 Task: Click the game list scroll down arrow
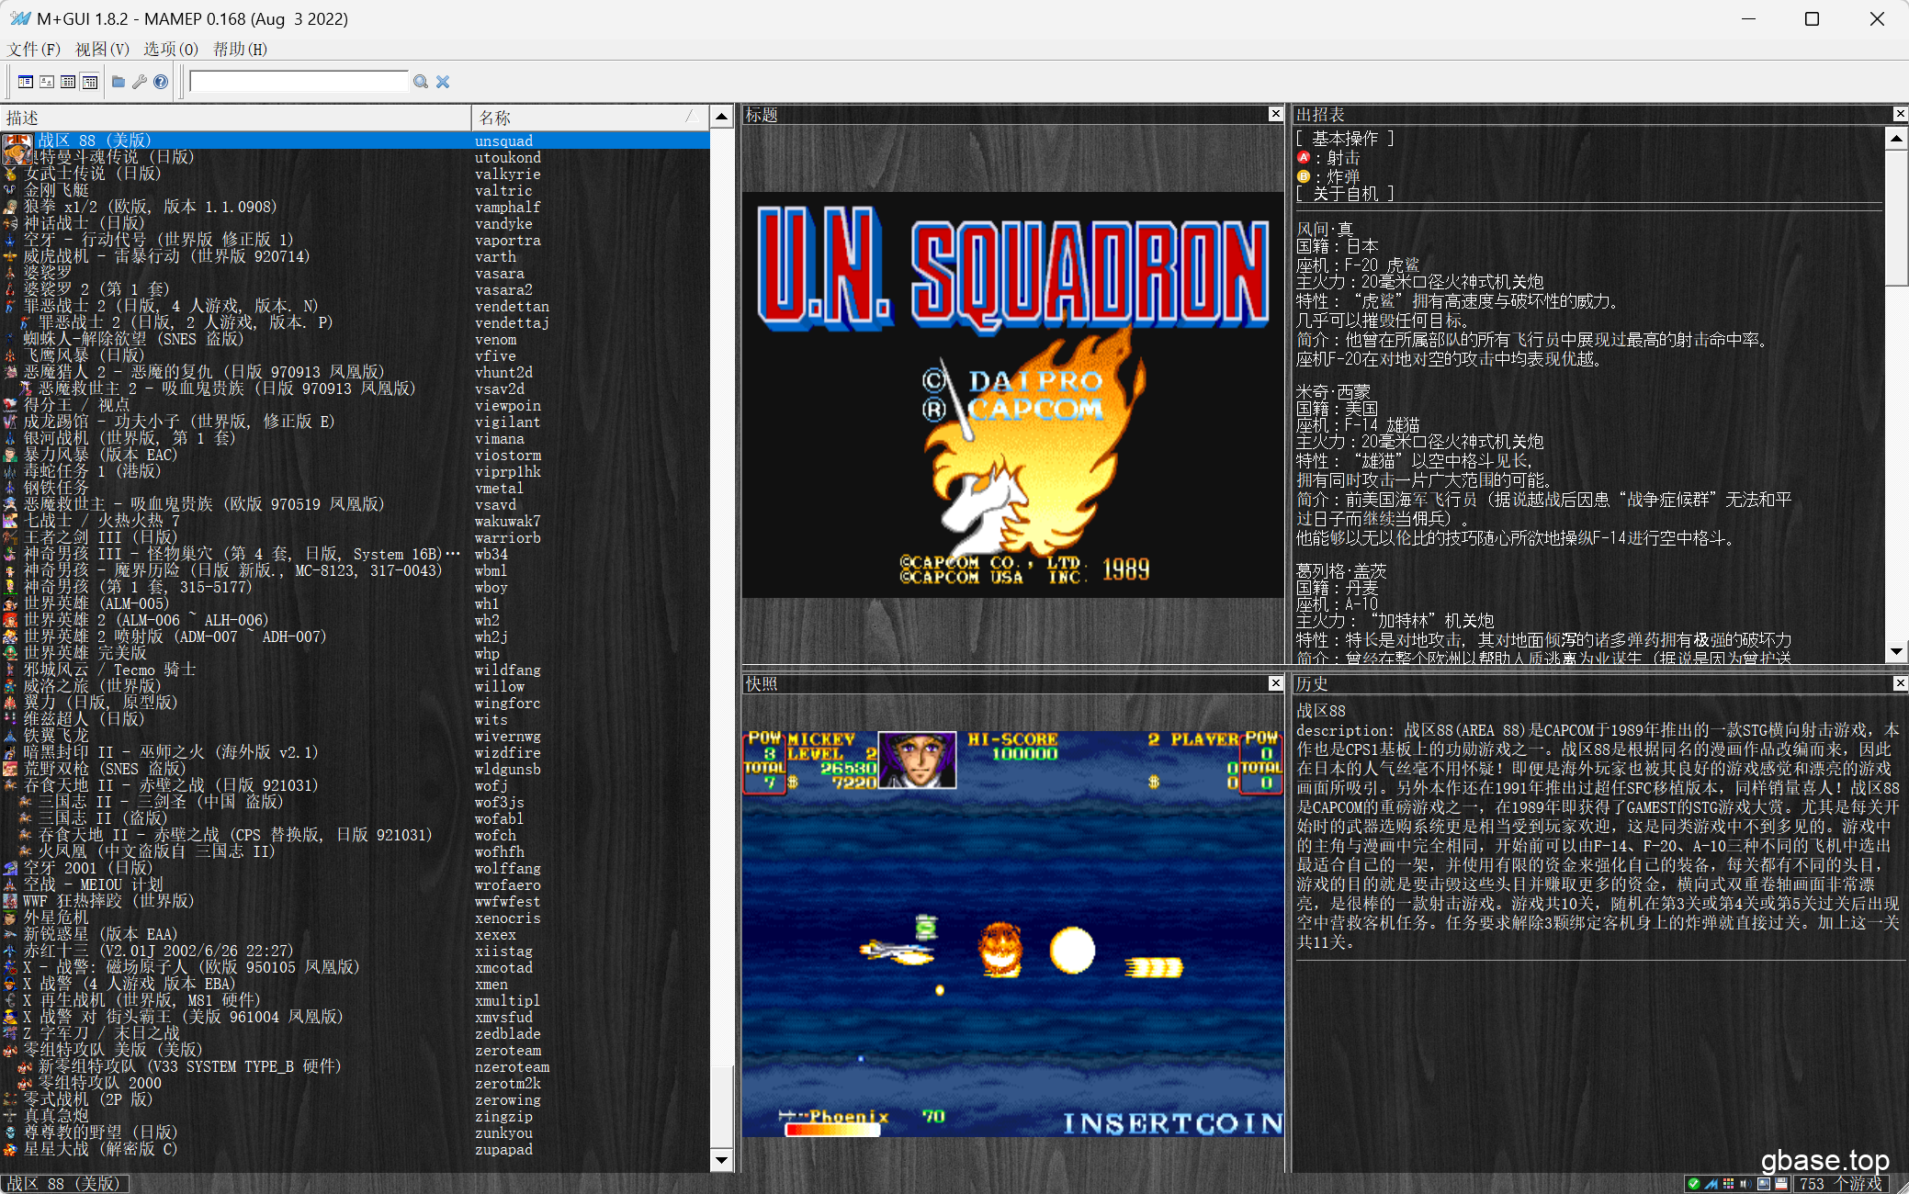pyautogui.click(x=722, y=1160)
